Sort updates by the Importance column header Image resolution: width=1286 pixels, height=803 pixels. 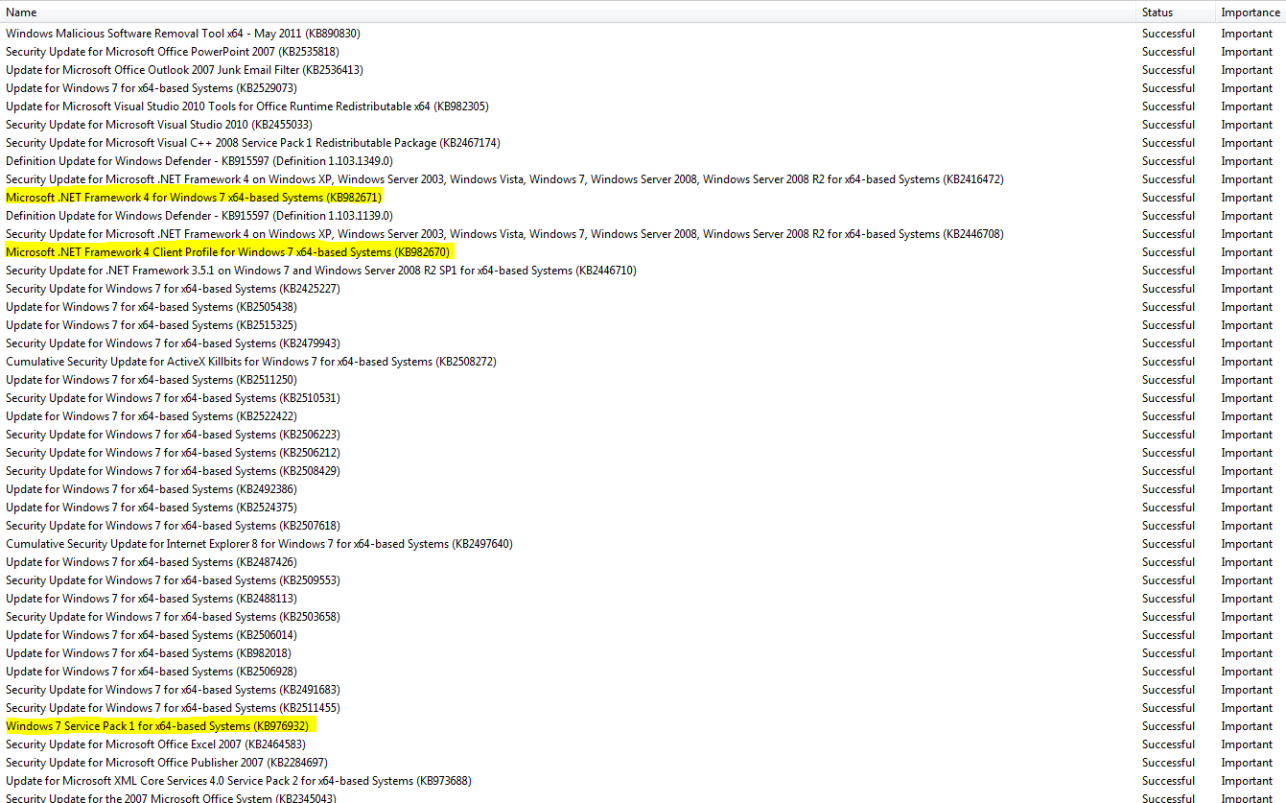1250,12
